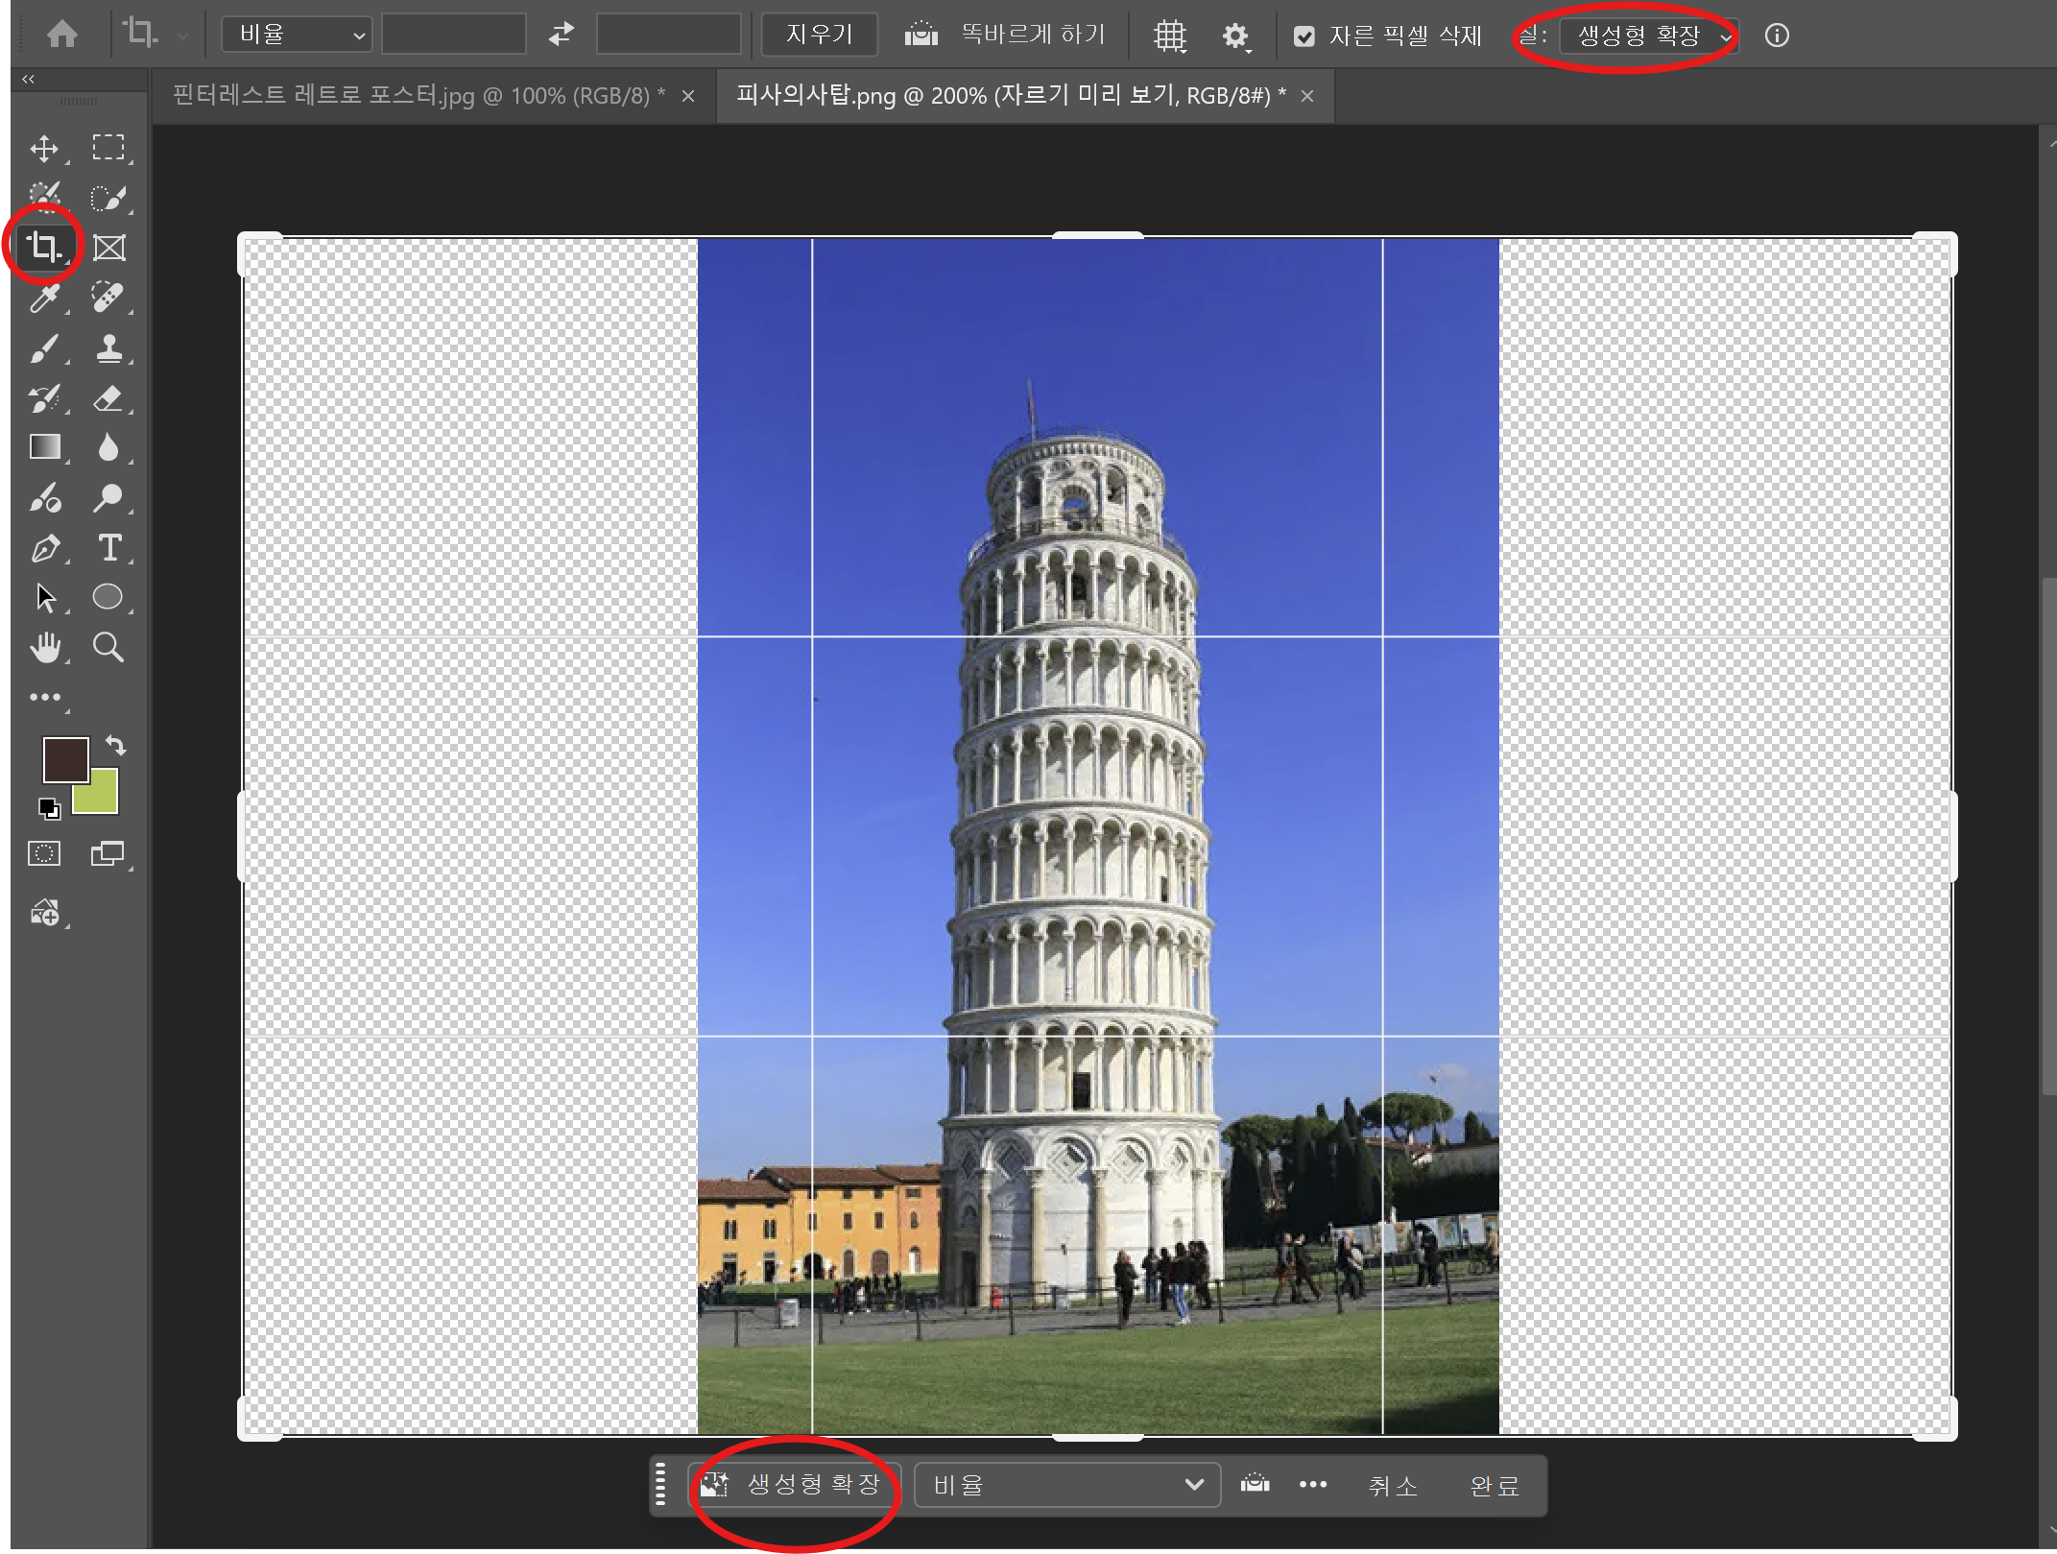Open crop overlay grid options
The image size is (2057, 1554).
point(1170,36)
